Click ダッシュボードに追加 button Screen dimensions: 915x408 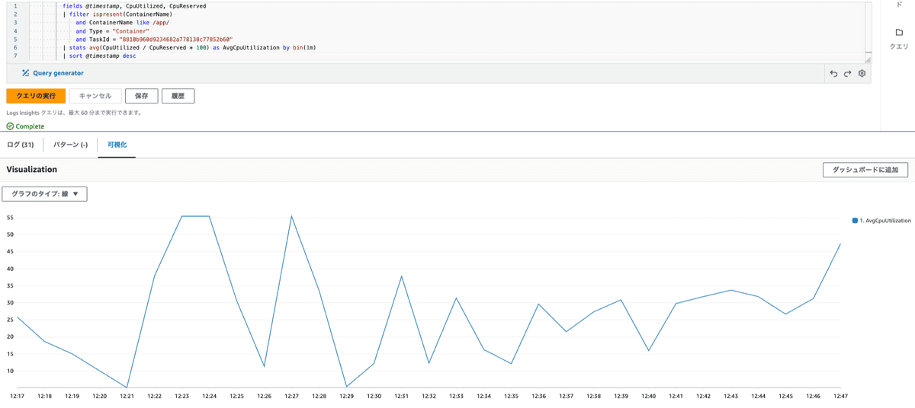pyautogui.click(x=865, y=170)
